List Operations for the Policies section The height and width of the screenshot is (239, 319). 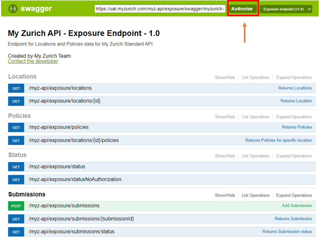click(255, 117)
